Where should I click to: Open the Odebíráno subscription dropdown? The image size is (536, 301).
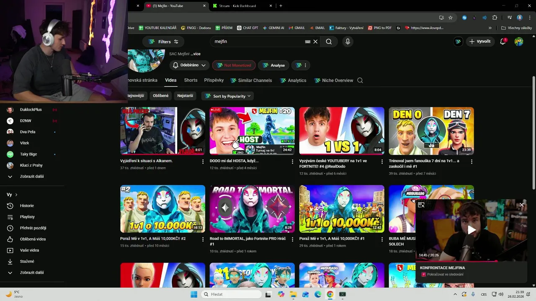(190, 65)
